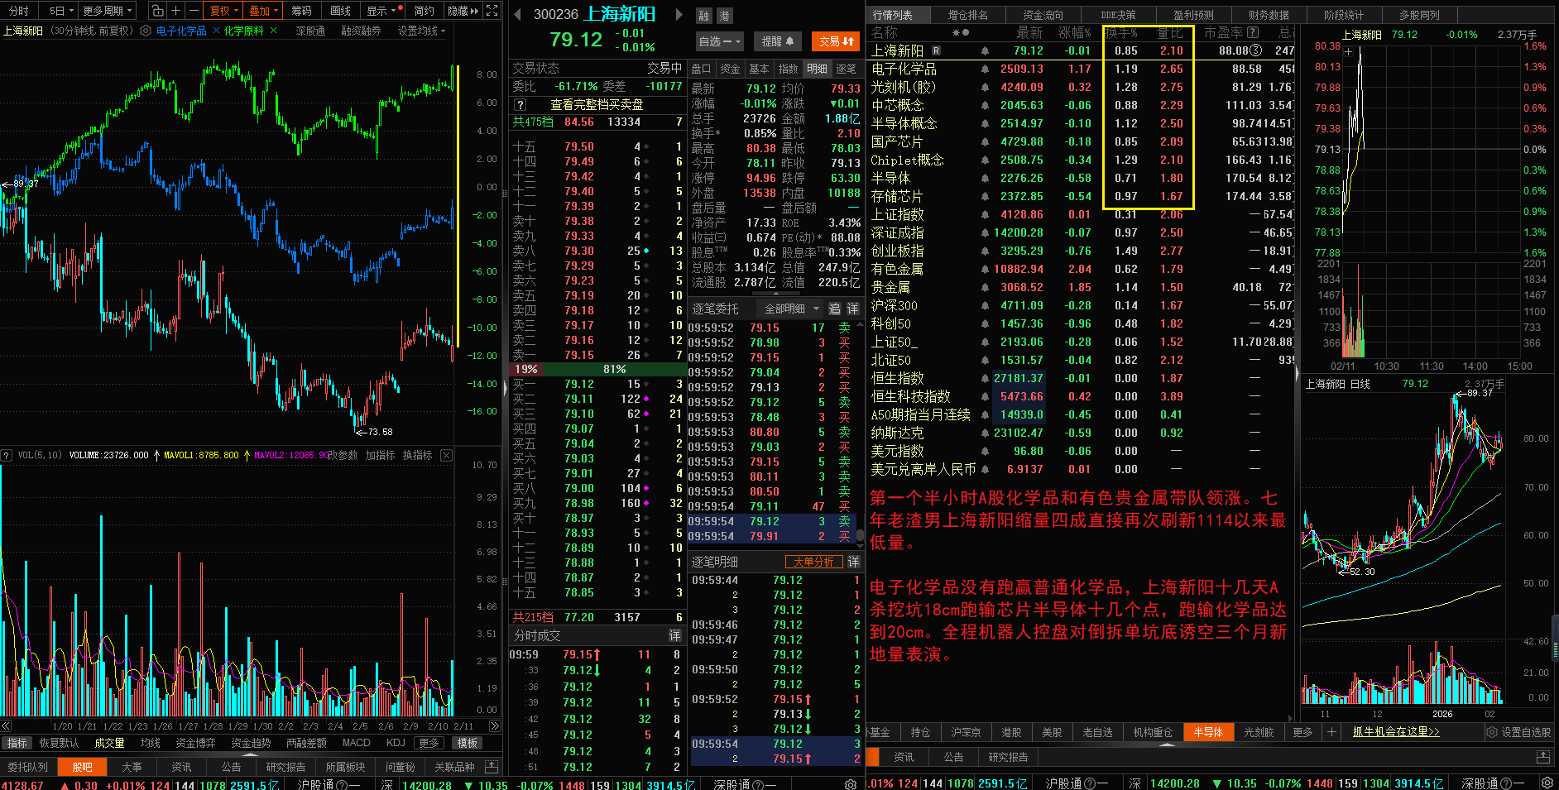Image resolution: width=1559 pixels, height=790 pixels.
Task: Click orange 交易 trade button
Action: [x=836, y=41]
